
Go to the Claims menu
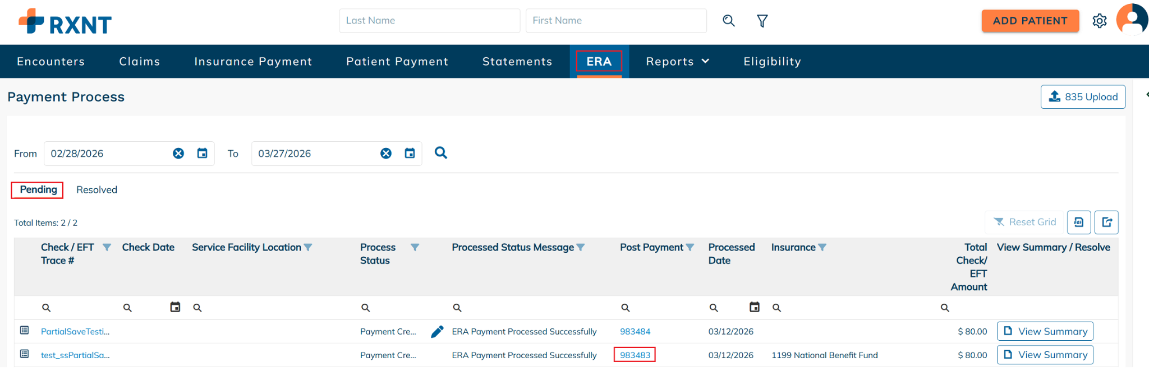point(140,62)
